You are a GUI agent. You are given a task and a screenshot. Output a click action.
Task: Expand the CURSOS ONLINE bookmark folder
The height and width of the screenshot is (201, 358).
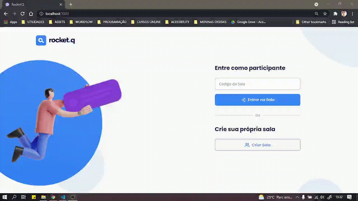[146, 22]
